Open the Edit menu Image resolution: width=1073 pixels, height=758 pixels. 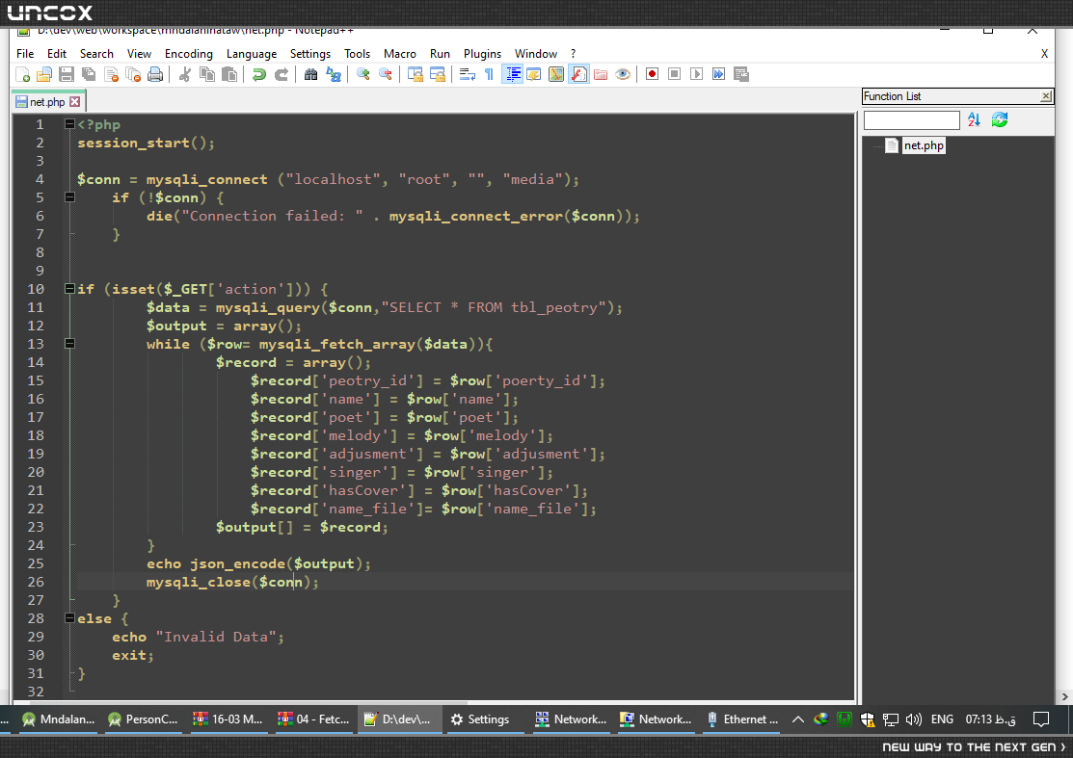(57, 54)
